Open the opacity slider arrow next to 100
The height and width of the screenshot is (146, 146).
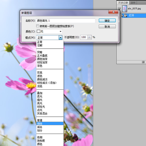point(89,37)
